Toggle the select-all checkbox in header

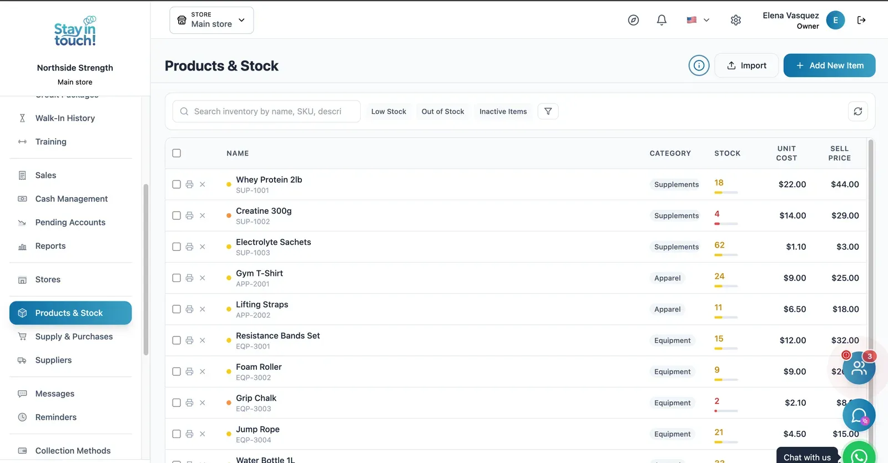pos(176,153)
